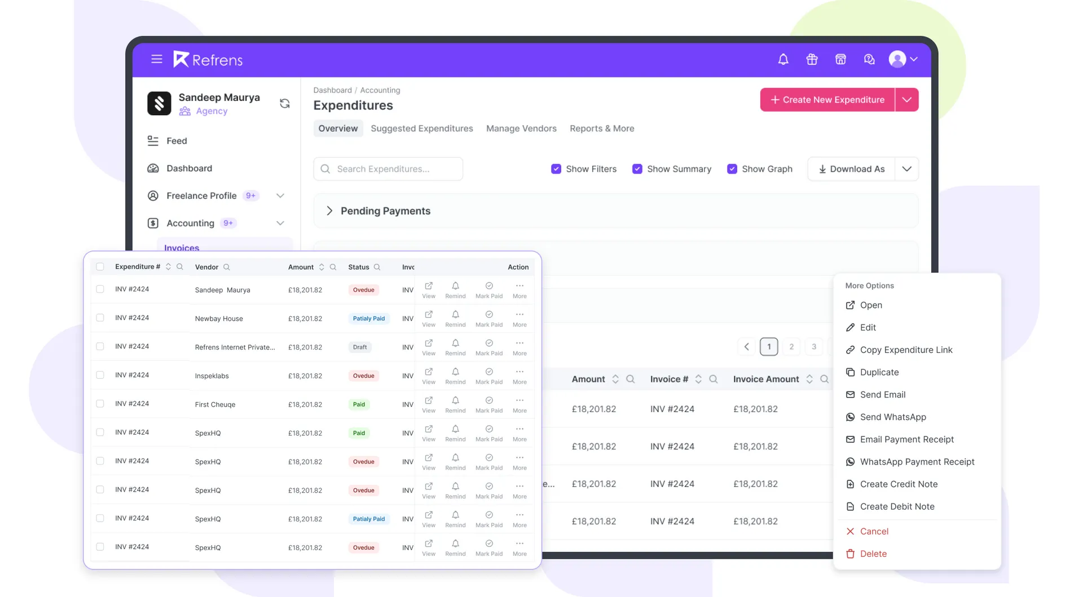Open the notifications bell icon
This screenshot has height=597, width=1065.
click(783, 59)
